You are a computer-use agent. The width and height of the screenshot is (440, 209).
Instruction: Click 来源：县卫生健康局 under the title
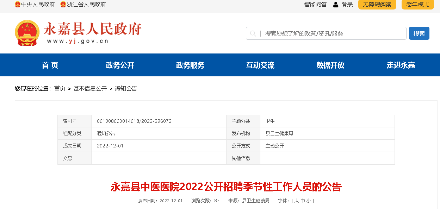click(249, 201)
